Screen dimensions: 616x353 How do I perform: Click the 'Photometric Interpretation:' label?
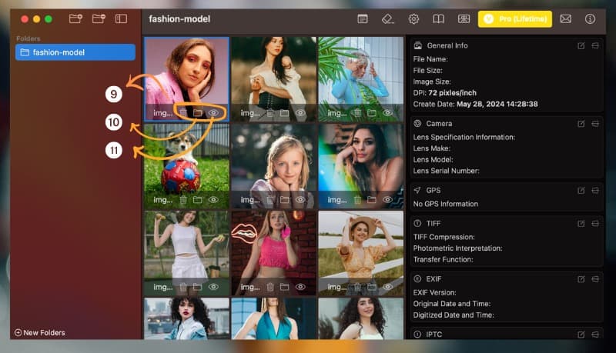[457, 248]
